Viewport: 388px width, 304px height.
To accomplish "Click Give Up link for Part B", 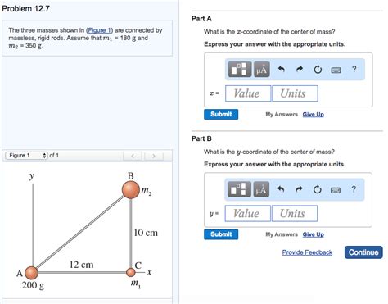I will [314, 234].
